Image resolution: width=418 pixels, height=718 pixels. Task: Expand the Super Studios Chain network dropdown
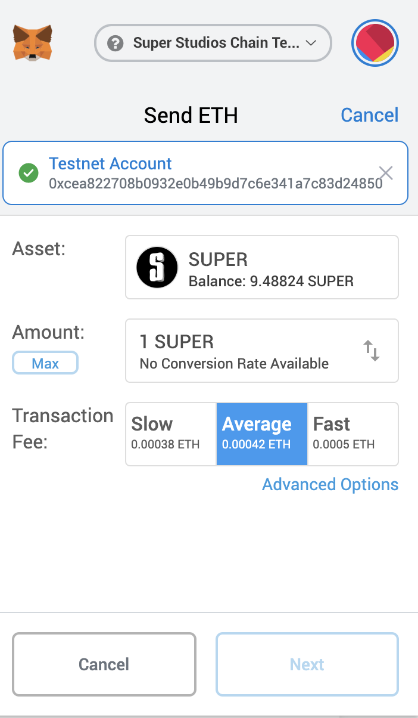click(x=310, y=43)
